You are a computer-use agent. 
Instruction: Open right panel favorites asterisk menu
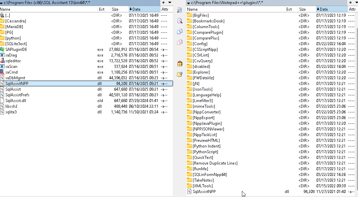(350, 3)
